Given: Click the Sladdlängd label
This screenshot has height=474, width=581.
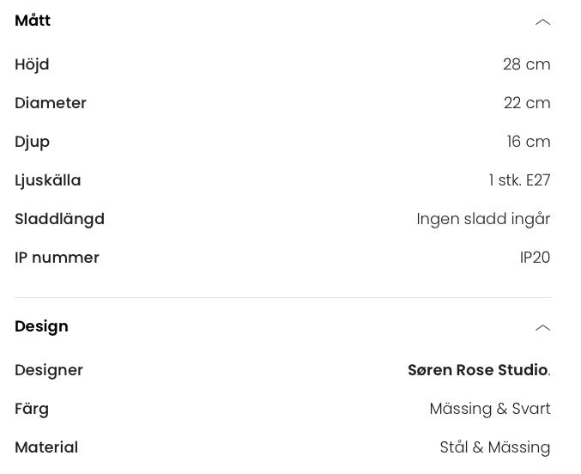Looking at the screenshot, I should [59, 219].
